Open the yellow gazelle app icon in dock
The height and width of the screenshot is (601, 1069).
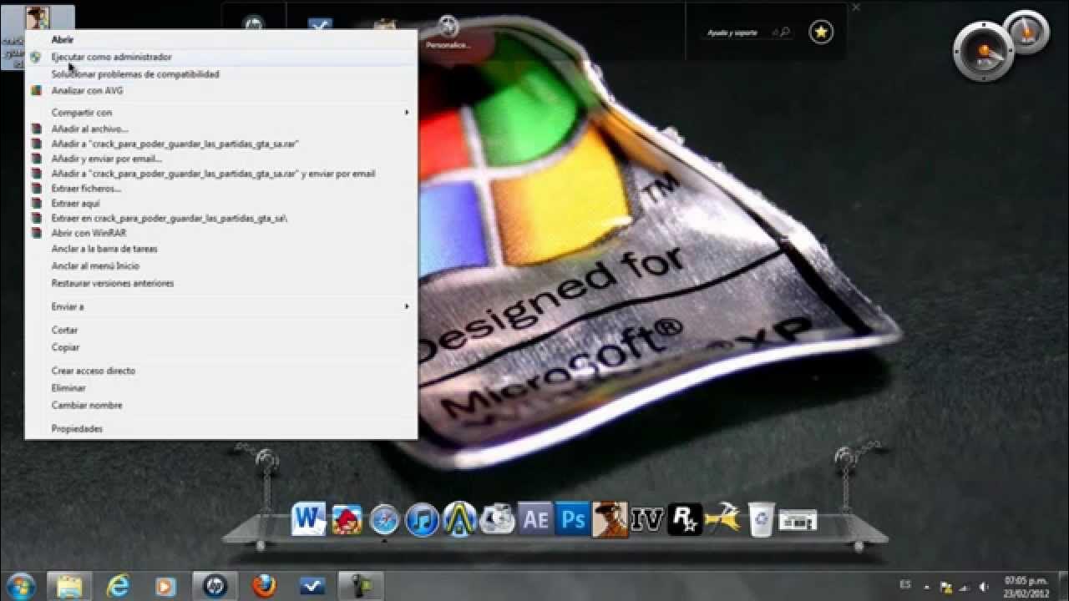(x=722, y=519)
